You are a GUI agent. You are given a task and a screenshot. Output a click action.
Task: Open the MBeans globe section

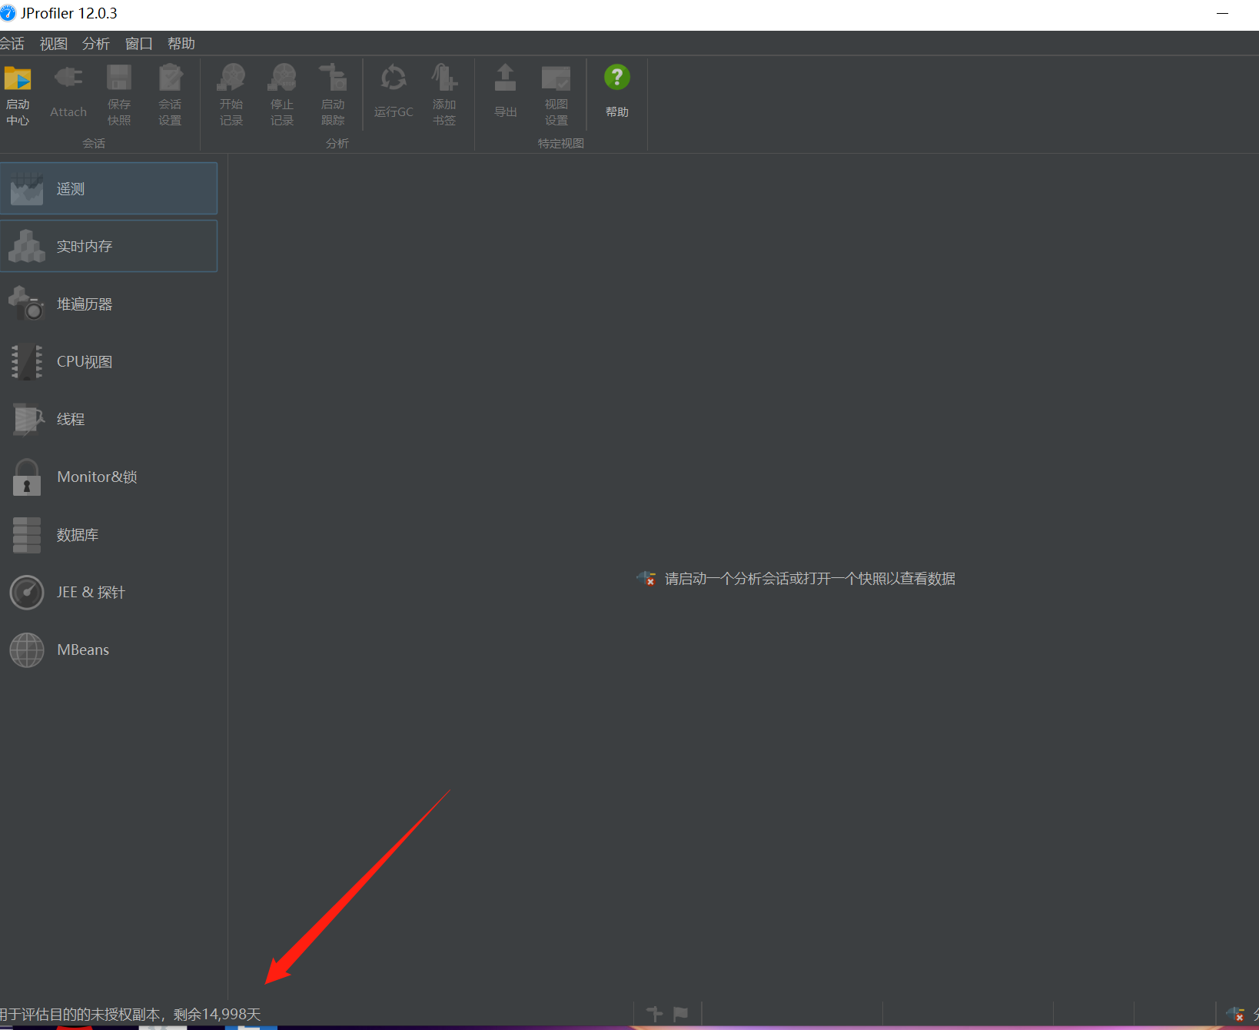pos(108,650)
